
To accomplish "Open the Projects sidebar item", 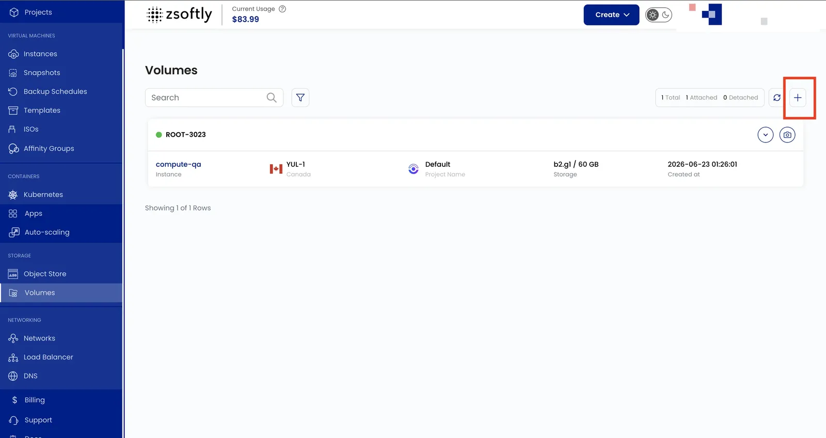I will click(x=61, y=12).
